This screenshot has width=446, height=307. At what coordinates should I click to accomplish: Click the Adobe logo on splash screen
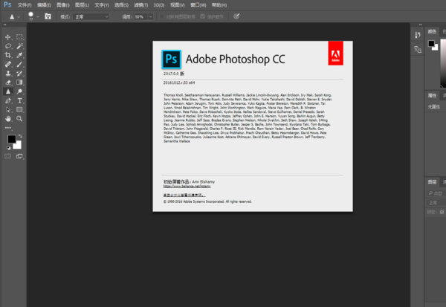click(x=336, y=54)
